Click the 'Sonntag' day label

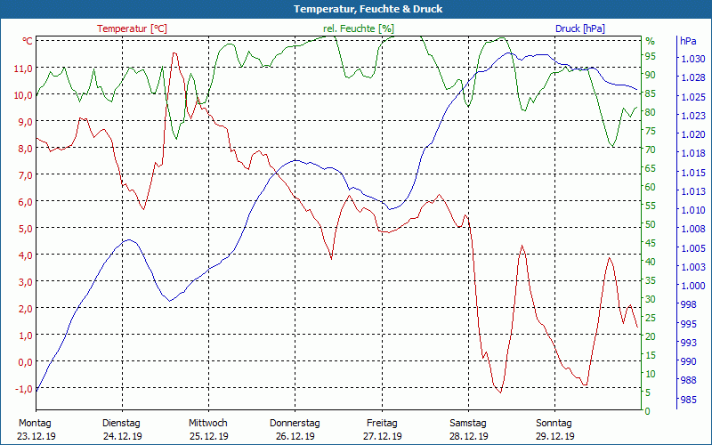[x=554, y=424]
